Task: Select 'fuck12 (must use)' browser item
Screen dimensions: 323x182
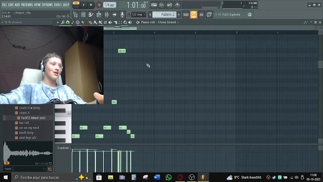Action: [33, 118]
